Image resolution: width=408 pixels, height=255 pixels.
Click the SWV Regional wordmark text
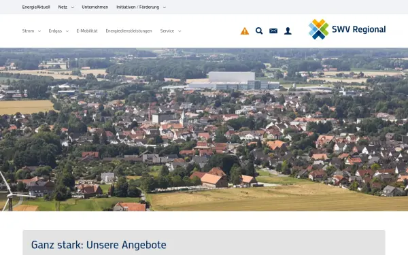pos(359,29)
